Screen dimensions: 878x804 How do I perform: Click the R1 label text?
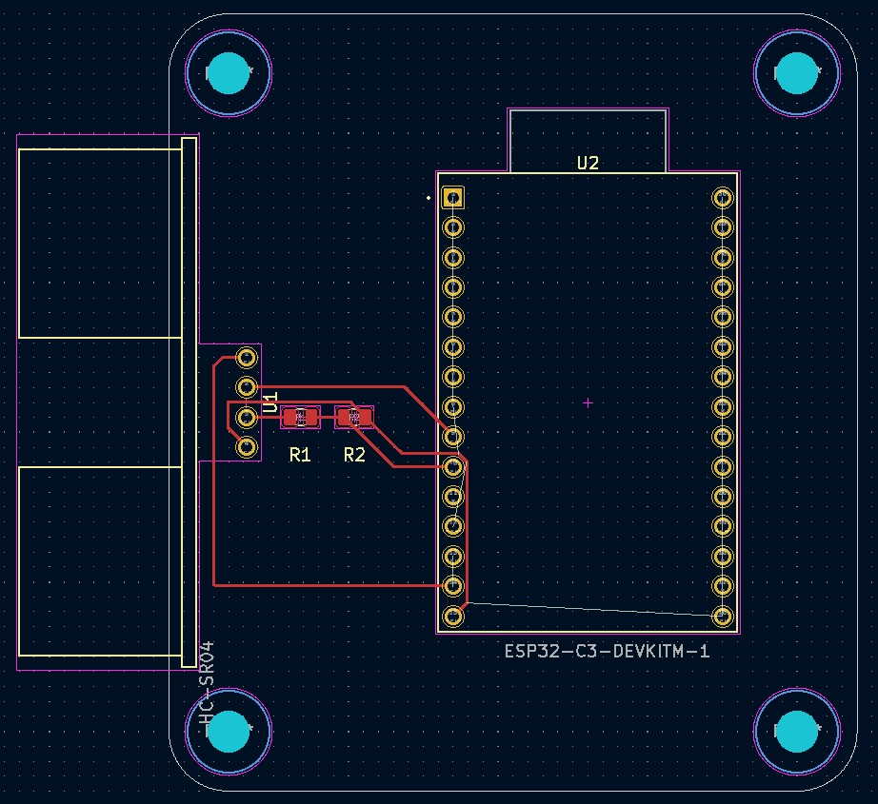click(x=299, y=454)
